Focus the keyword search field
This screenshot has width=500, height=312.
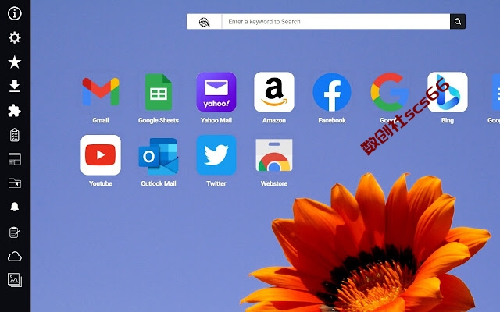coord(336,22)
